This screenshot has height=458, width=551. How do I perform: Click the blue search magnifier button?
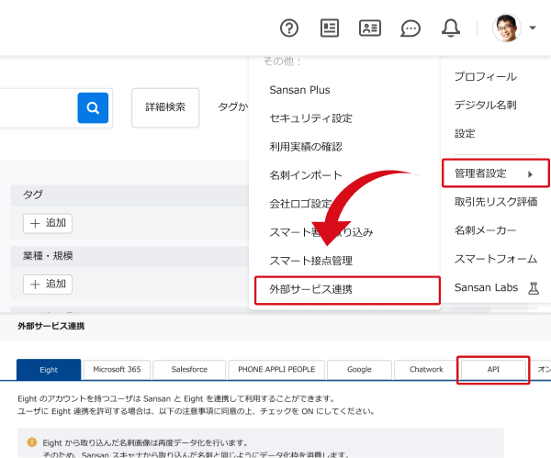pos(93,107)
